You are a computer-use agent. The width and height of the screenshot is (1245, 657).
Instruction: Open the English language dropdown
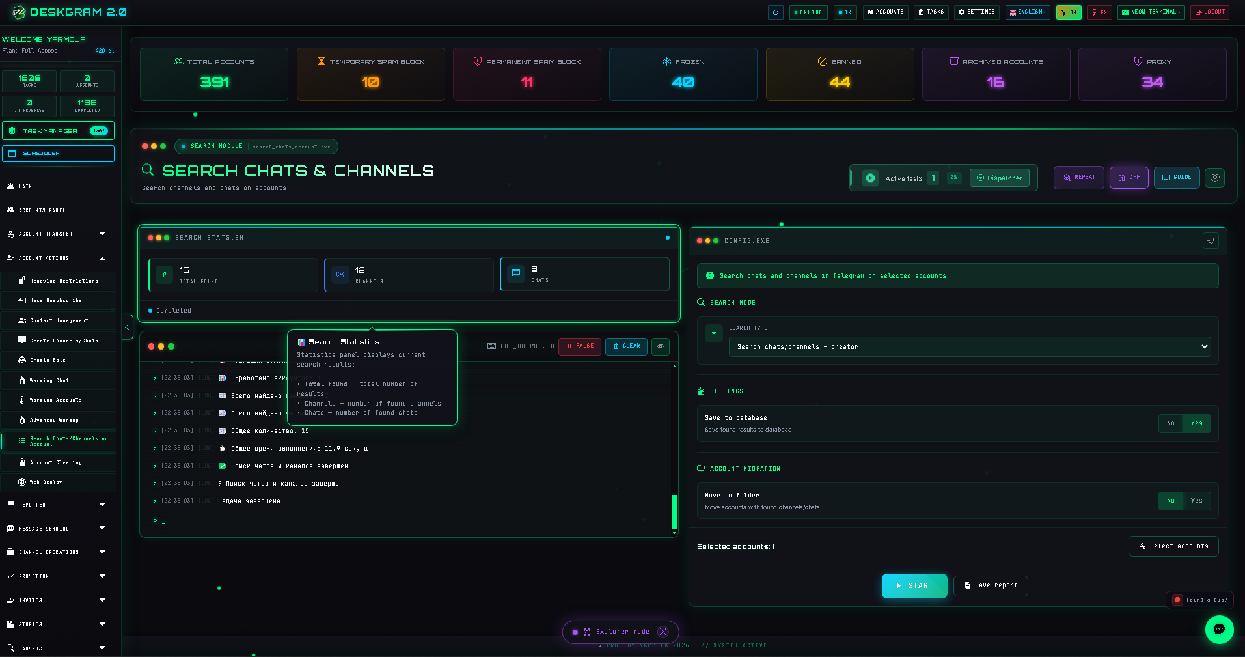pyautogui.click(x=1028, y=12)
